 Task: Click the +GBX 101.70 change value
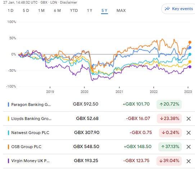[x=136, y=104]
